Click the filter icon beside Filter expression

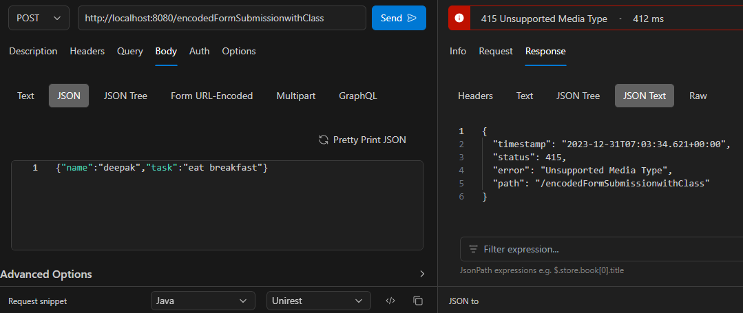pyautogui.click(x=473, y=249)
